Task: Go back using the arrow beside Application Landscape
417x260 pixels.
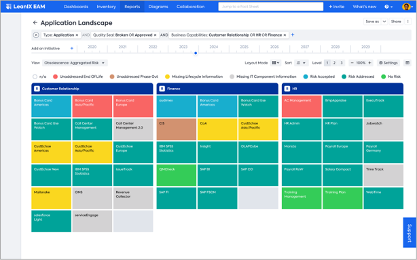Action: (35, 23)
